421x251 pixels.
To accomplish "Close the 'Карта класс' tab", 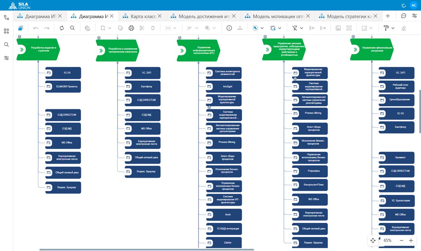I will tap(160, 16).
